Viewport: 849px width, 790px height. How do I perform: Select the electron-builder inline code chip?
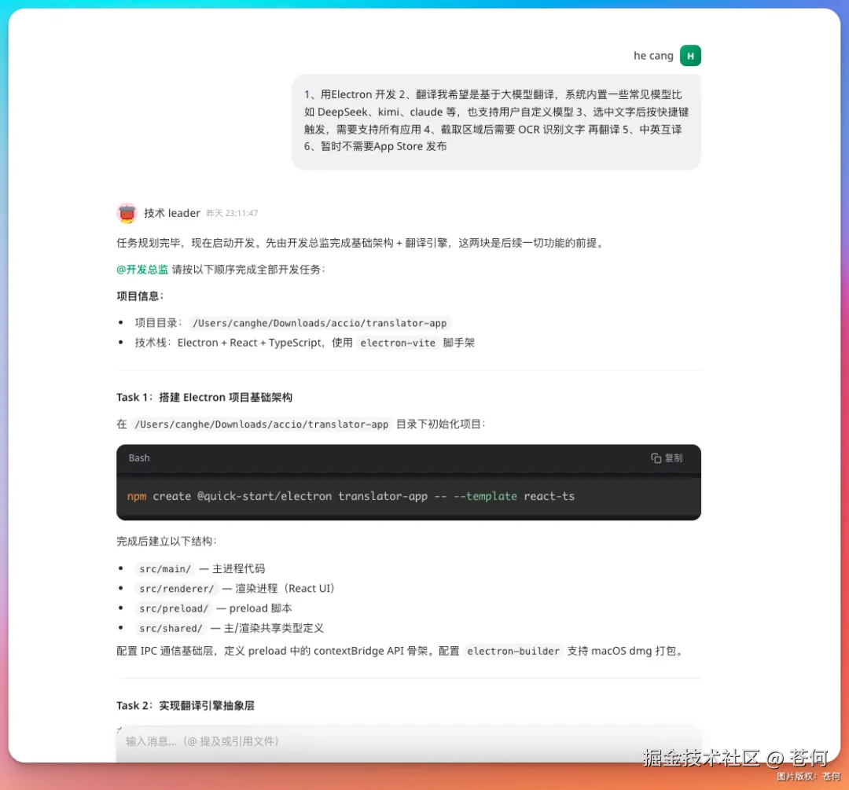pyautogui.click(x=513, y=651)
